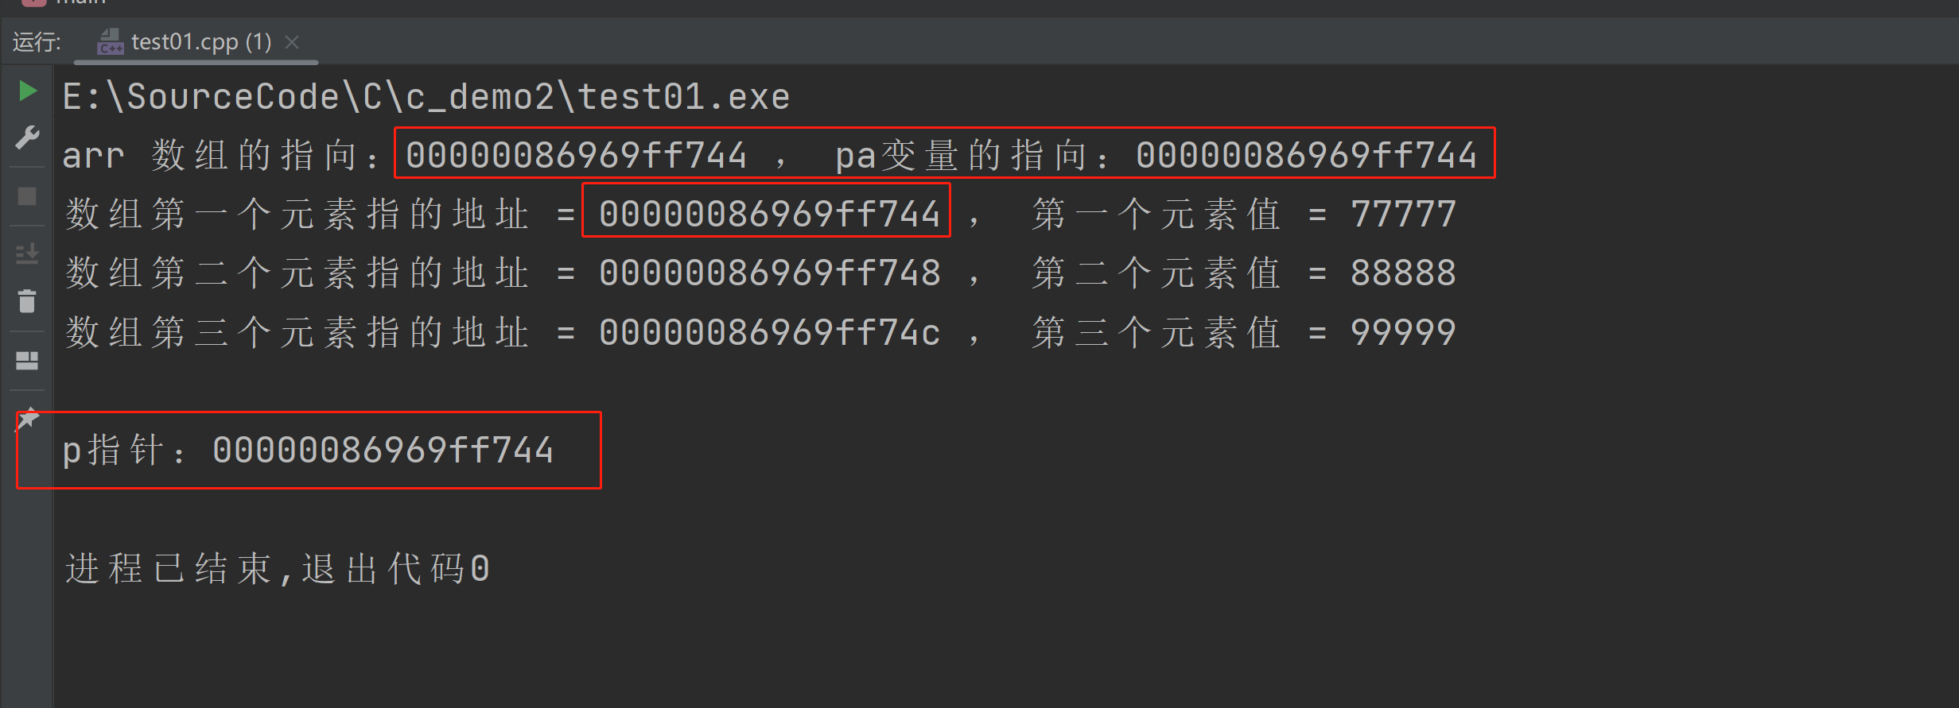Screen dimensions: 1959x708
Task: Click the scroll-to-end arrow icon
Action: tap(27, 254)
